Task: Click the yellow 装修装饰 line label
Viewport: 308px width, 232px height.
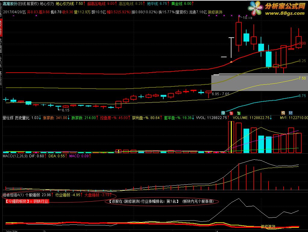Action: [x=268, y=227]
